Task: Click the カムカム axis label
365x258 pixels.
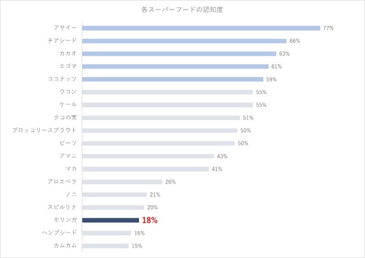Action: point(65,246)
